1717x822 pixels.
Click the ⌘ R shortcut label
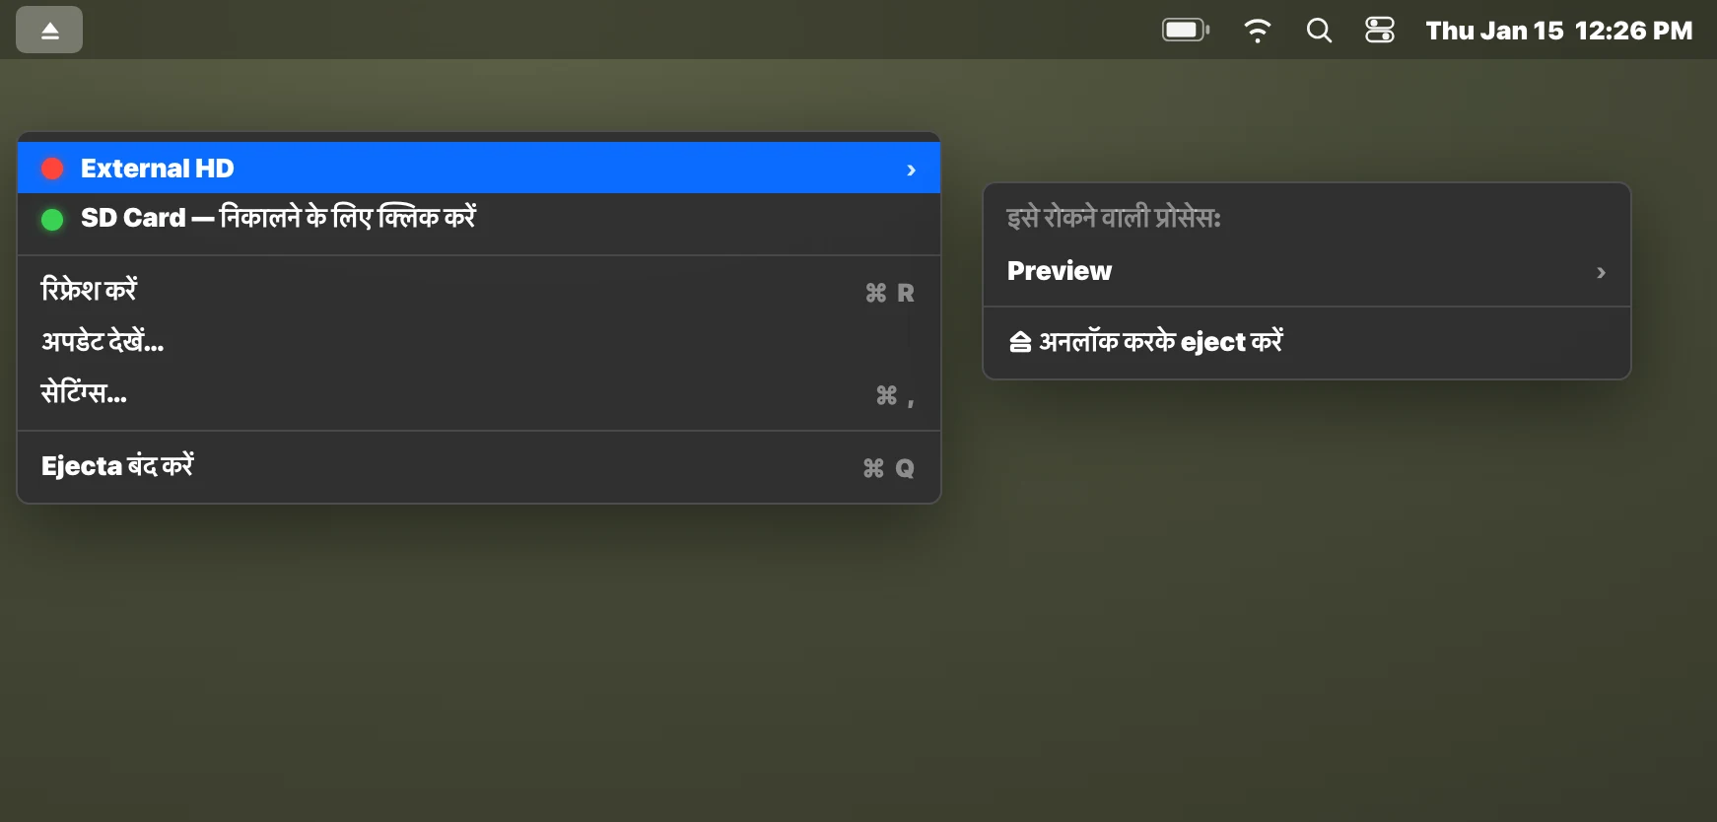(890, 293)
